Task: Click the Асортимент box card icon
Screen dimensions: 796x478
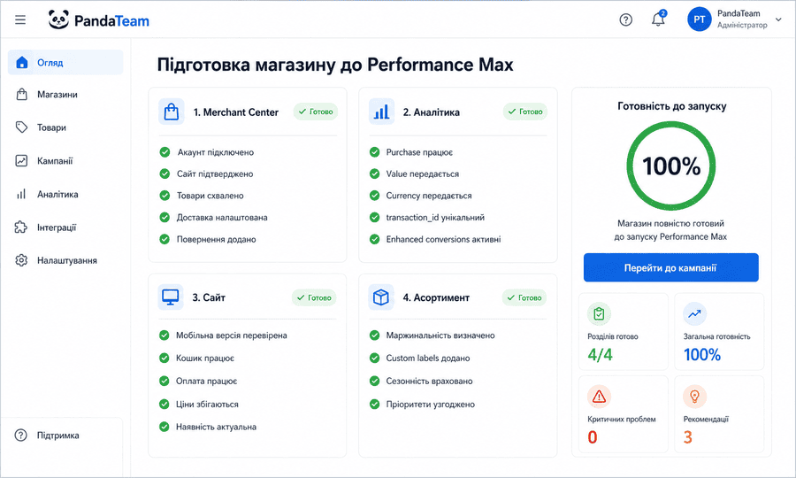Action: (380, 297)
